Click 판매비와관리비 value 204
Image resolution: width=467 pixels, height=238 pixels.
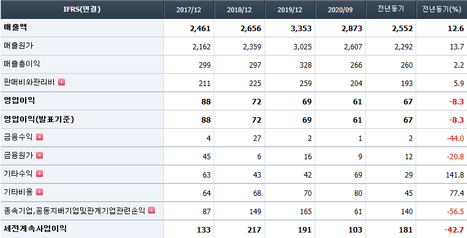(356, 84)
